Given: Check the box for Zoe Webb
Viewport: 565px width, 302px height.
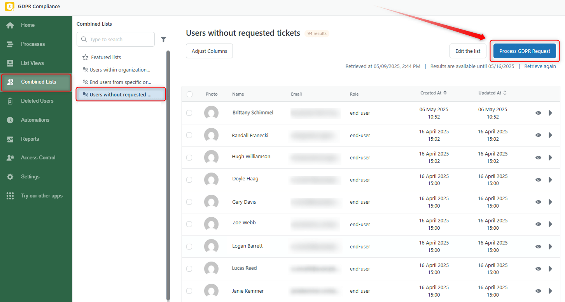Looking at the screenshot, I should (189, 224).
